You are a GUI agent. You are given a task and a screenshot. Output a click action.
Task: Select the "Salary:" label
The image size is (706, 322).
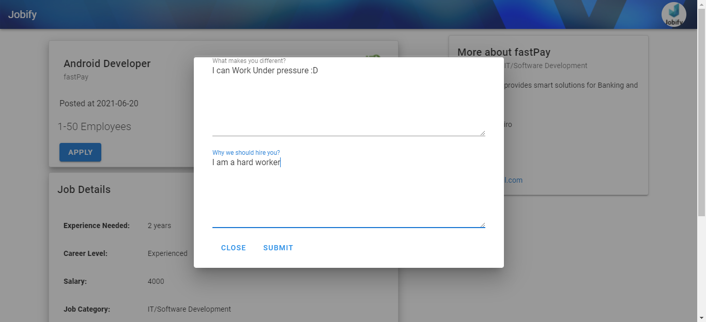[x=75, y=281]
